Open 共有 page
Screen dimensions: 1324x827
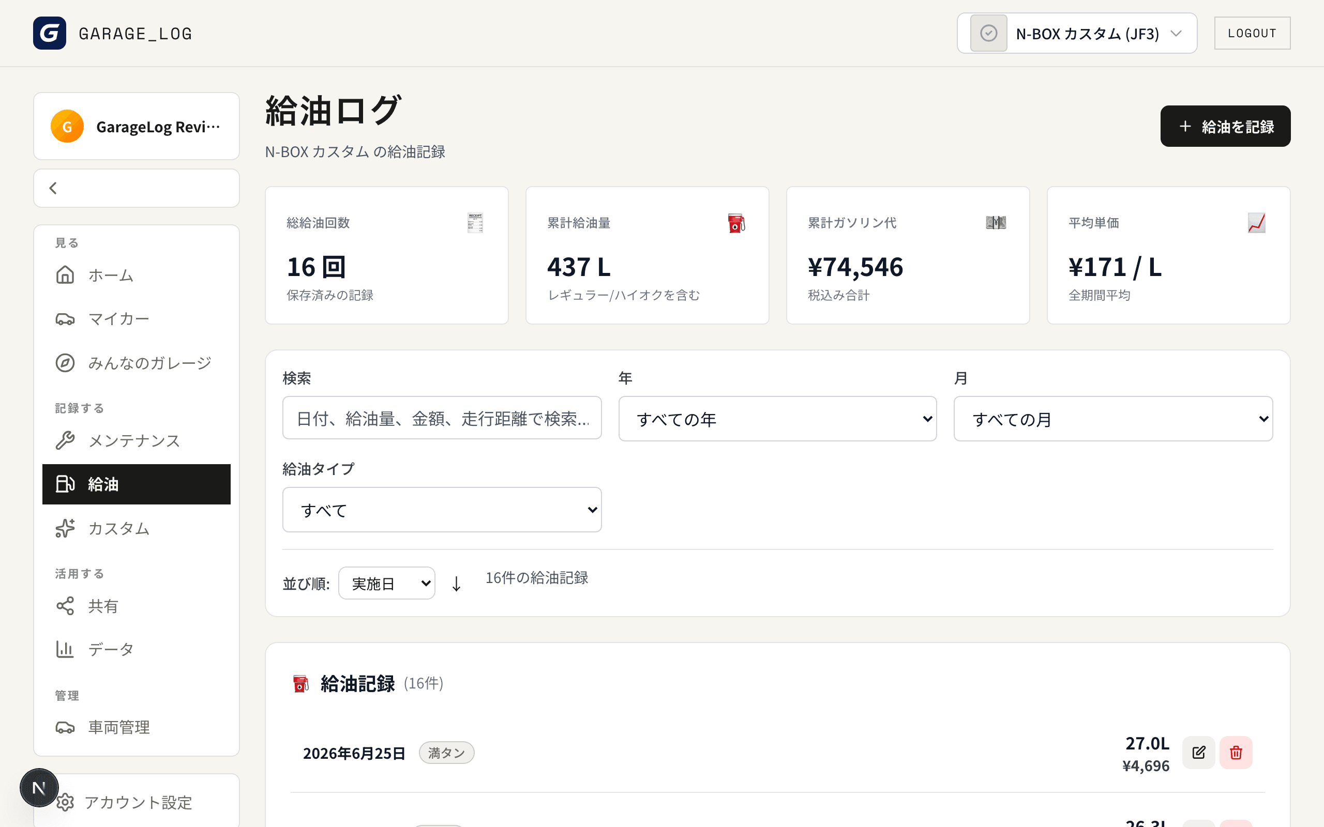[136, 606]
